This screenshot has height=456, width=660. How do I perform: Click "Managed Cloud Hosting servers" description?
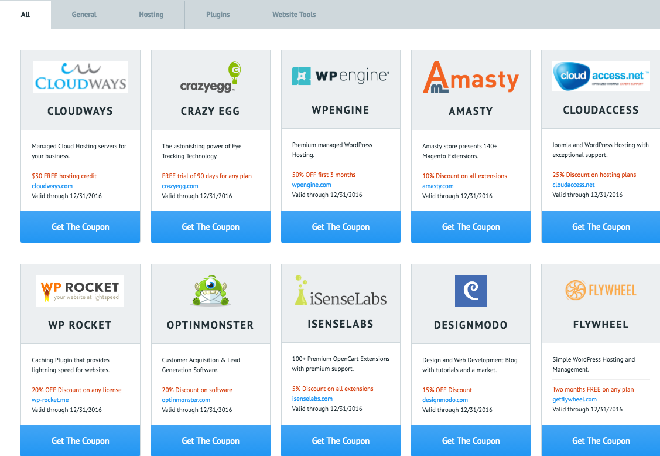click(79, 151)
